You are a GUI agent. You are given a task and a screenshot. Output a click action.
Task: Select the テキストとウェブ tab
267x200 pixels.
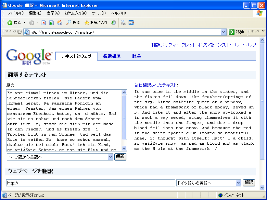[76, 56]
